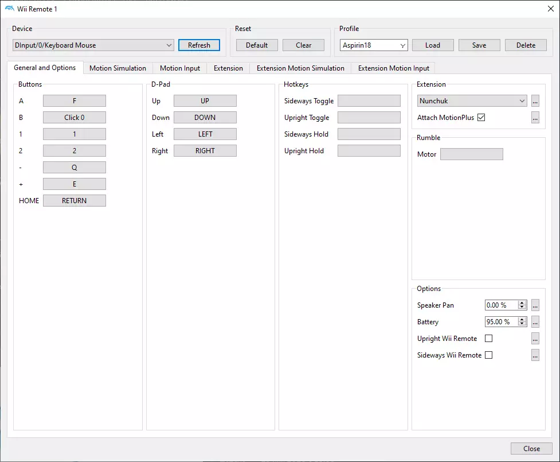The image size is (560, 462).
Task: Click the Save profile button
Action: 479,45
